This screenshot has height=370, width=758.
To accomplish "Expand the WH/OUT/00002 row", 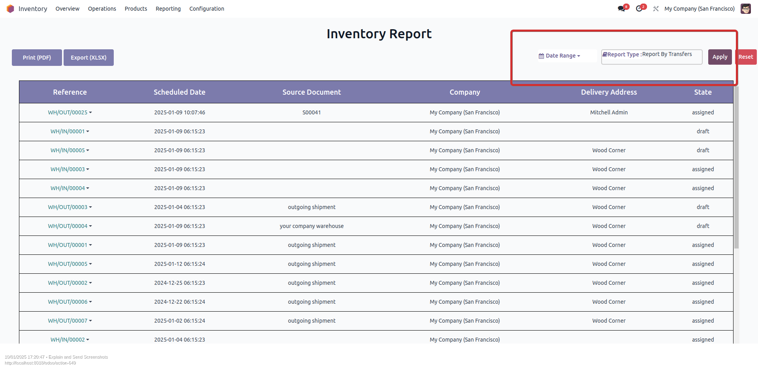I will pos(70,283).
